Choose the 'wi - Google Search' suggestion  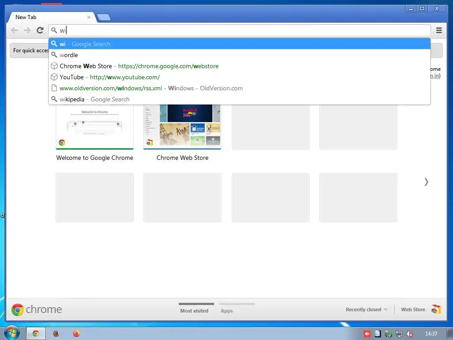[239, 44]
